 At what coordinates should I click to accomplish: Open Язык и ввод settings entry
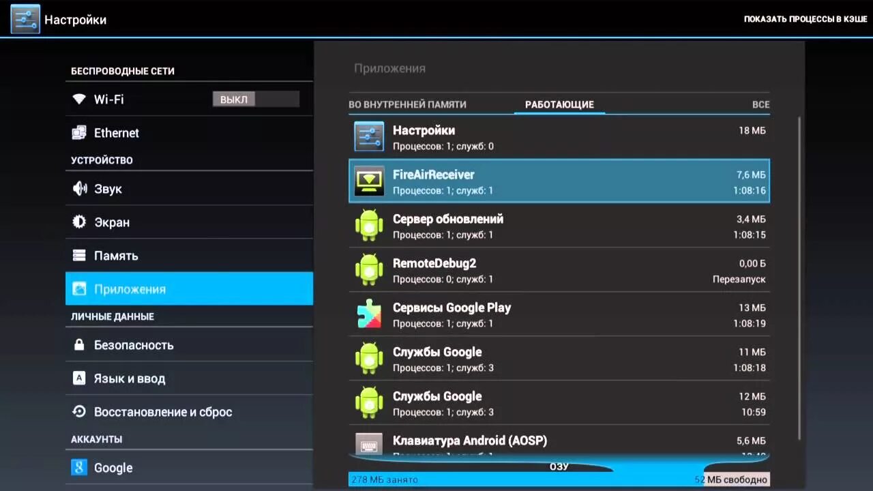click(x=189, y=378)
